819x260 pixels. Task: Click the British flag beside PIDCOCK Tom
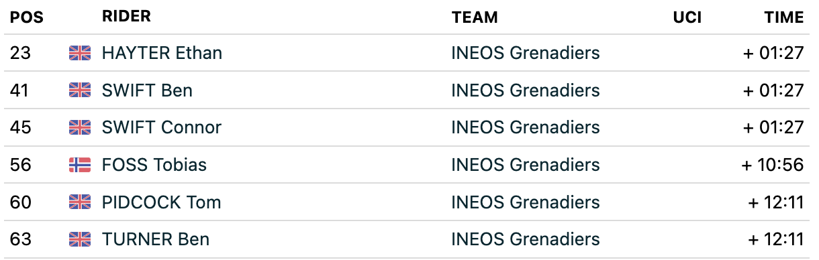[x=80, y=202]
